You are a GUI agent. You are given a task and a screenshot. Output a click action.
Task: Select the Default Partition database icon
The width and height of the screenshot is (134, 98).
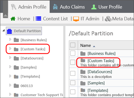[9, 31]
